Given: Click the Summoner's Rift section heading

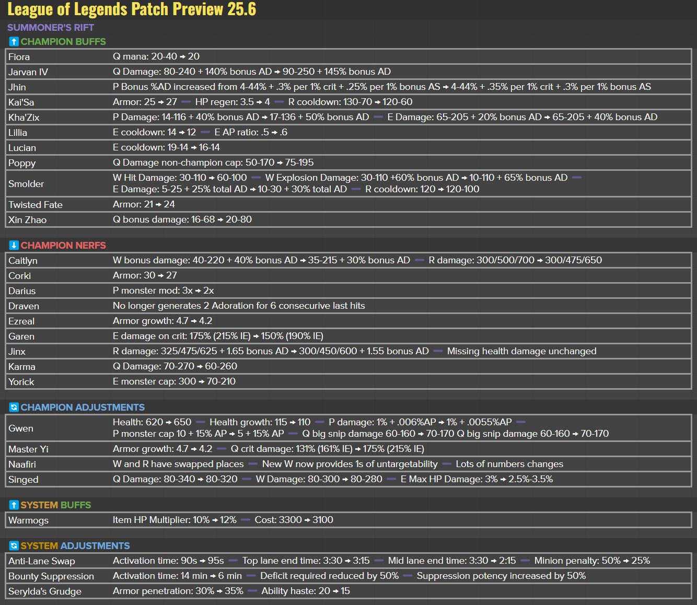Looking at the screenshot, I should tap(51, 28).
